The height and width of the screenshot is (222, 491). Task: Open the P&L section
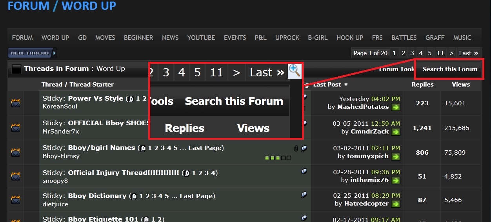260,38
